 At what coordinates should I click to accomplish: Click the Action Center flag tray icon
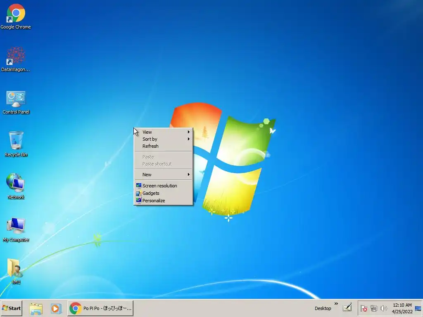click(364, 308)
